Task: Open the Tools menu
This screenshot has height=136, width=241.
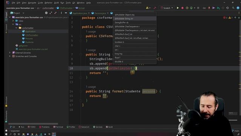Action: [68, 3]
